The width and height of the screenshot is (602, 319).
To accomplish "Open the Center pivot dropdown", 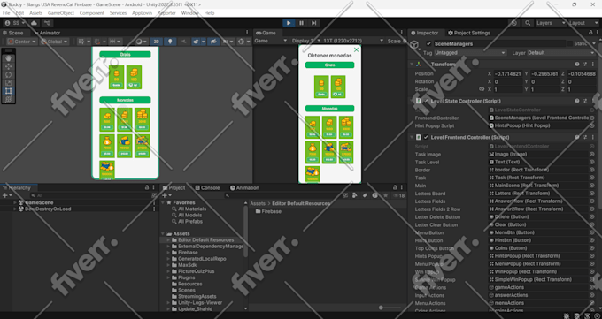I will [x=22, y=41].
